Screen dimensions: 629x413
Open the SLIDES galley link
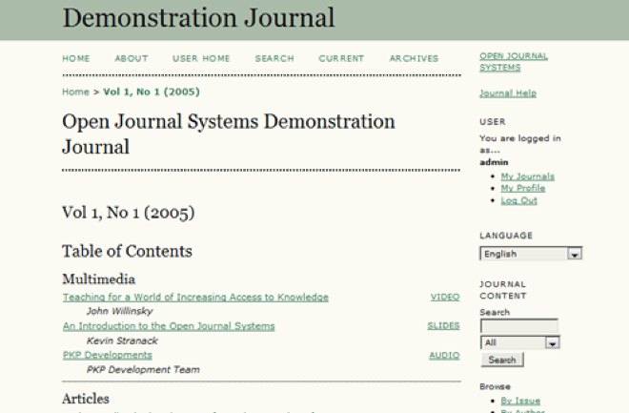[443, 326]
